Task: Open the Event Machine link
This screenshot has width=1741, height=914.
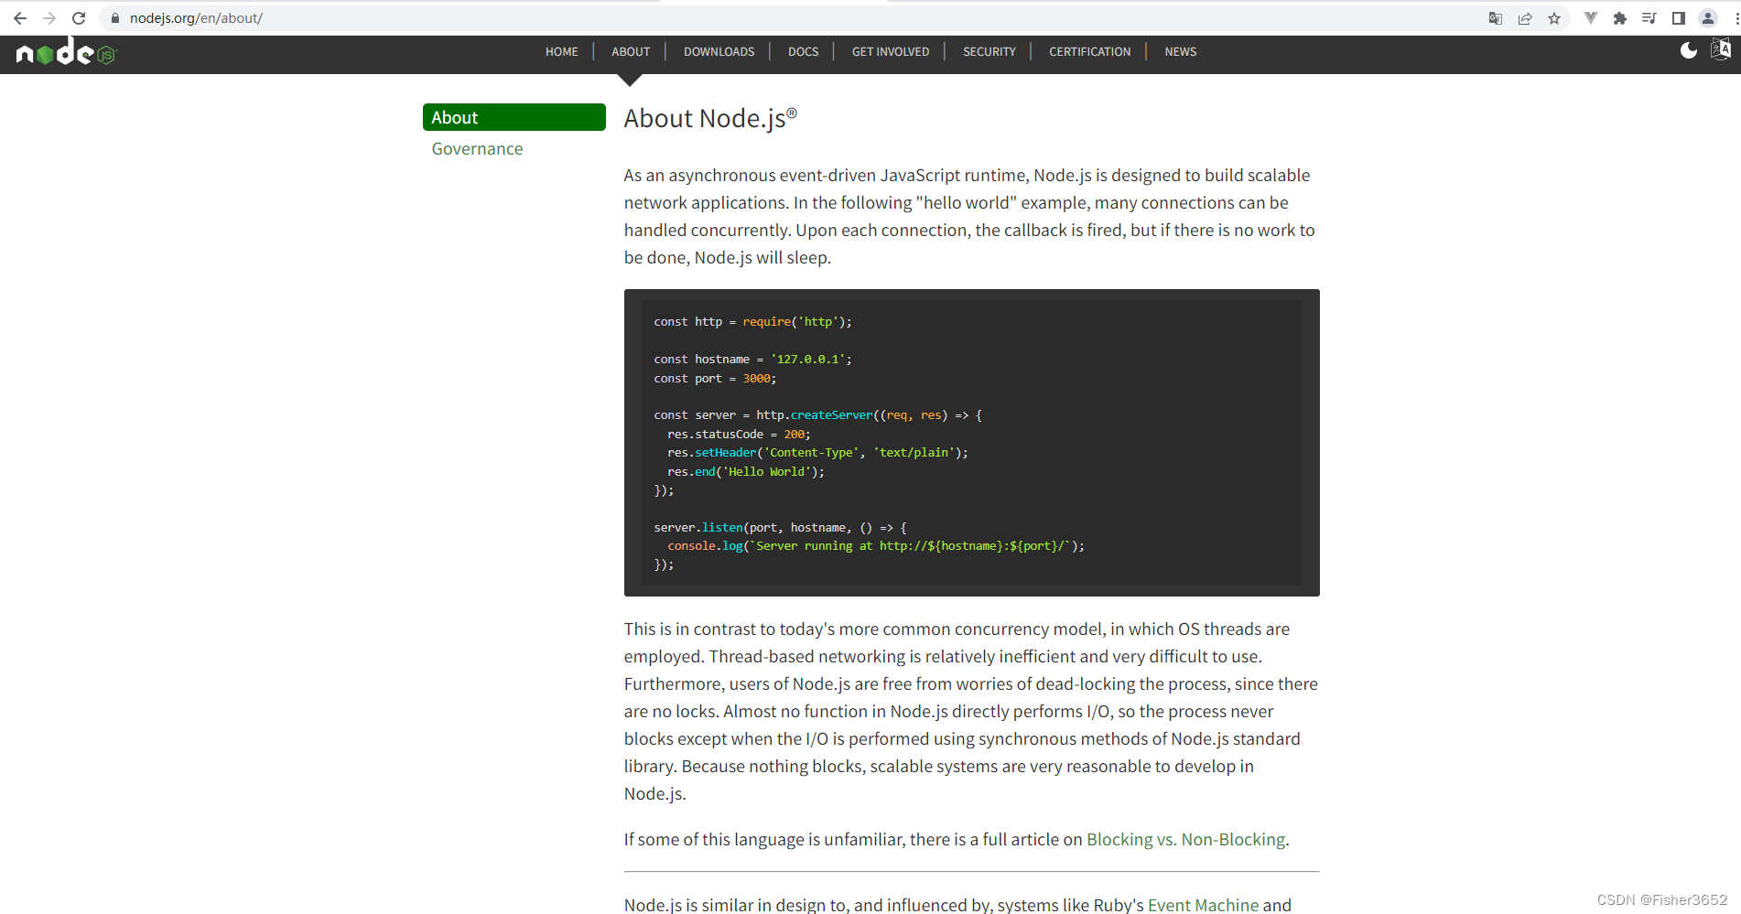Action: pos(1203,904)
